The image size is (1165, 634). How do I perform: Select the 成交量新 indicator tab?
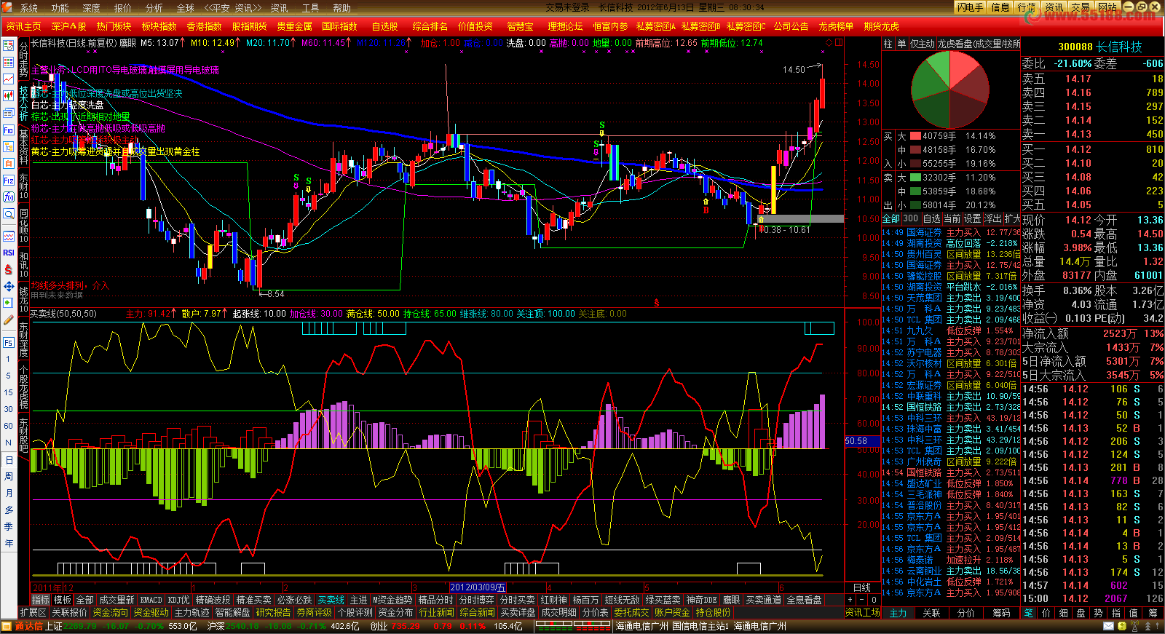(117, 600)
